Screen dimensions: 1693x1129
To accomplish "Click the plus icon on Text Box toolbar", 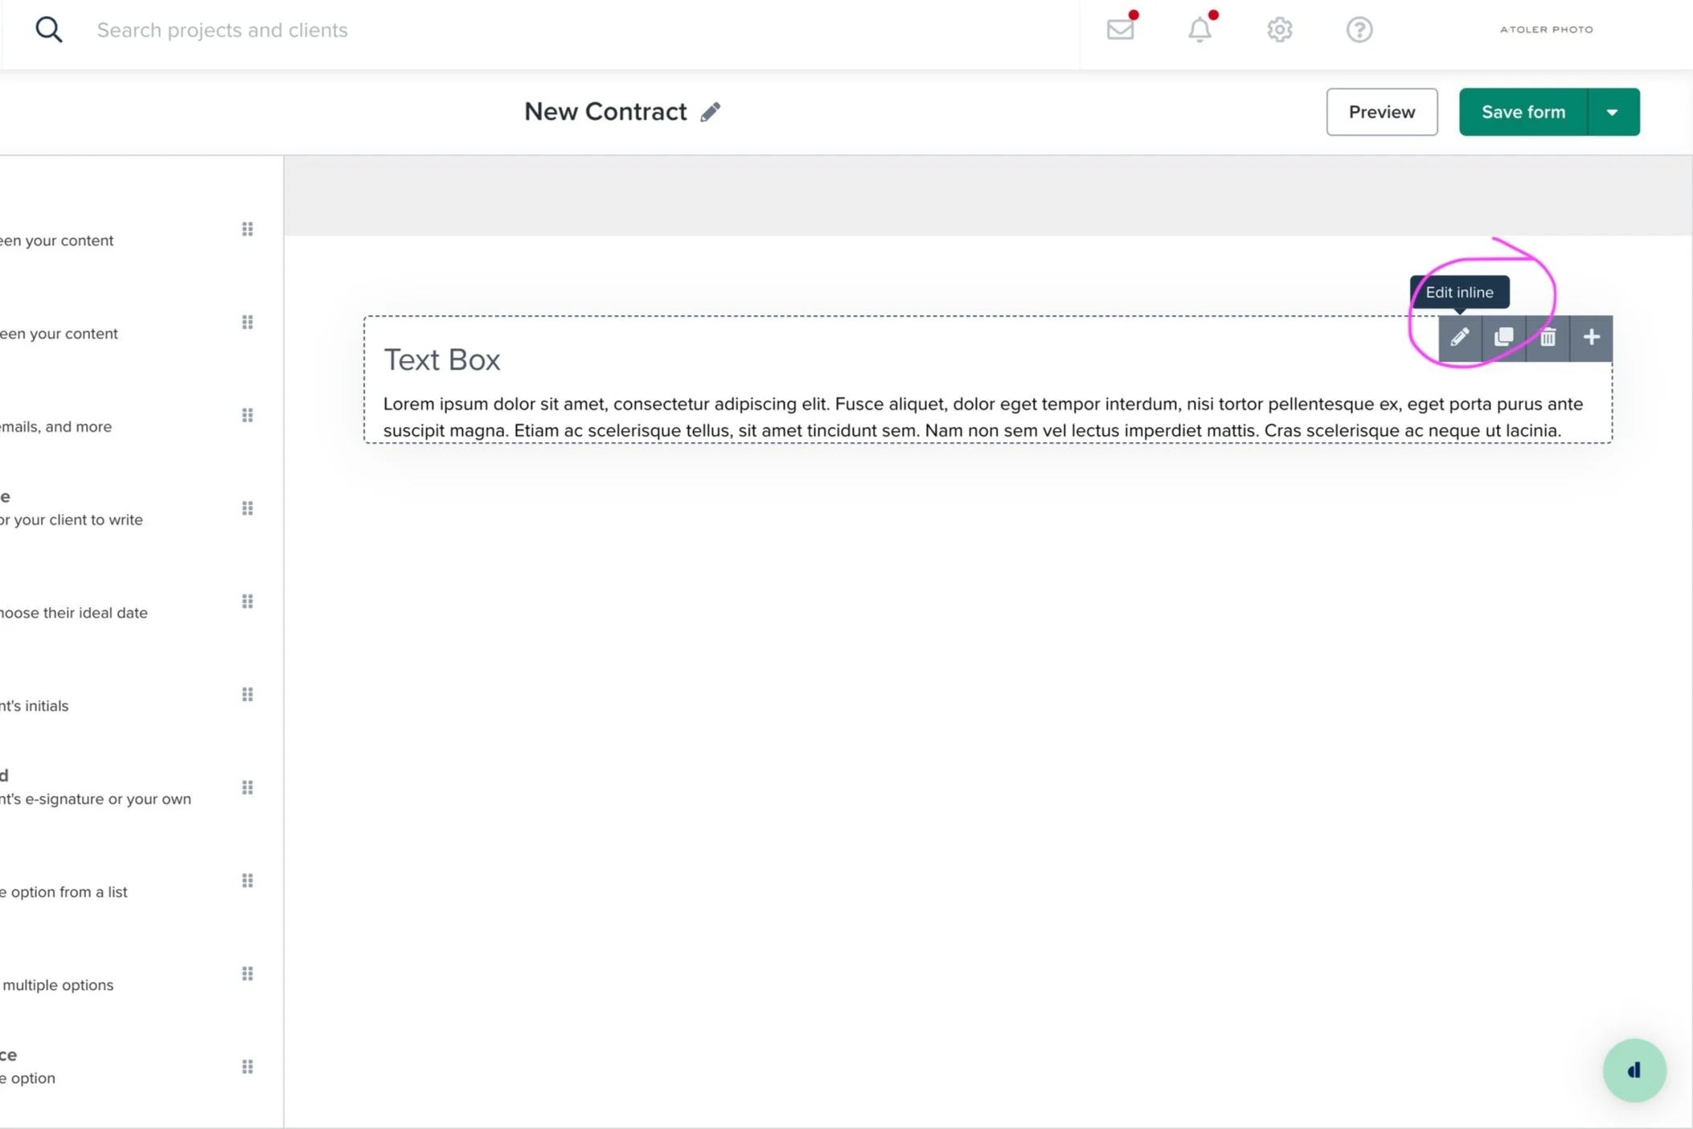I will pos(1591,338).
